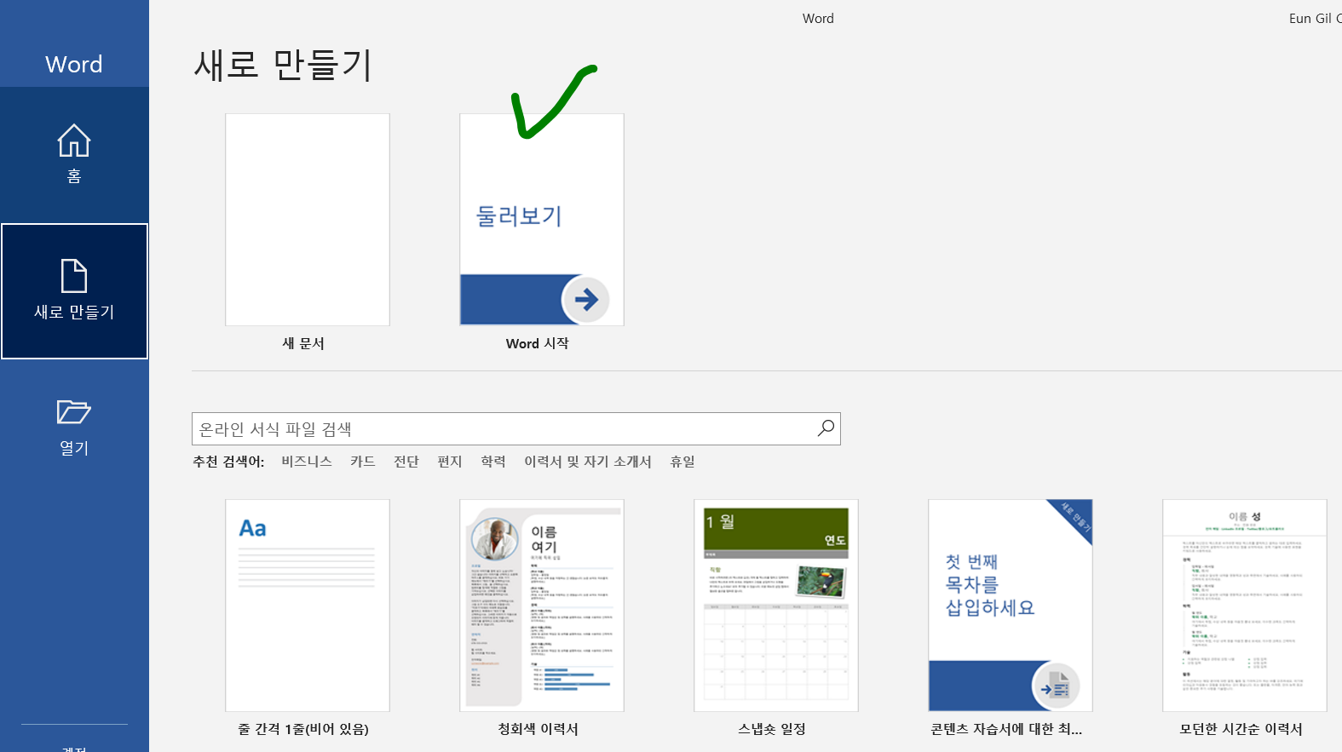This screenshot has height=752, width=1342.
Task: Search suggested term 카드
Action: (363, 462)
